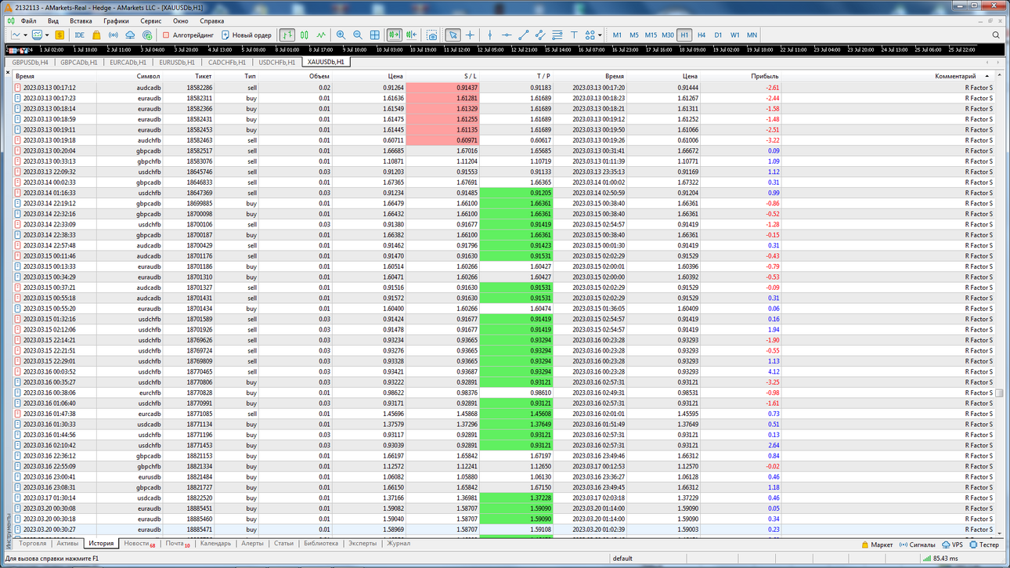Screen dimensions: 1010x568
Task: Zoom out the chart
Action: 358,35
